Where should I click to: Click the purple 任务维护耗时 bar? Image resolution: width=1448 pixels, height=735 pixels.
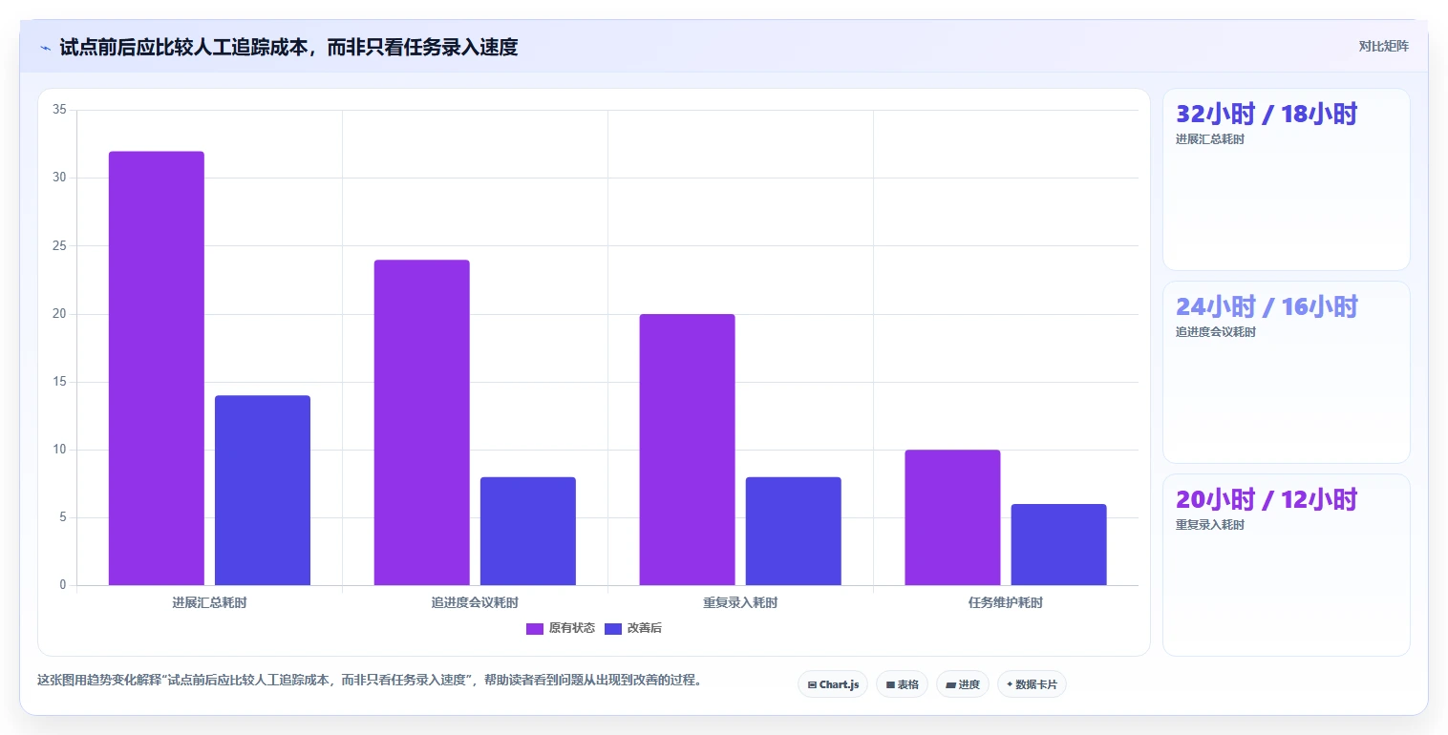pos(953,517)
